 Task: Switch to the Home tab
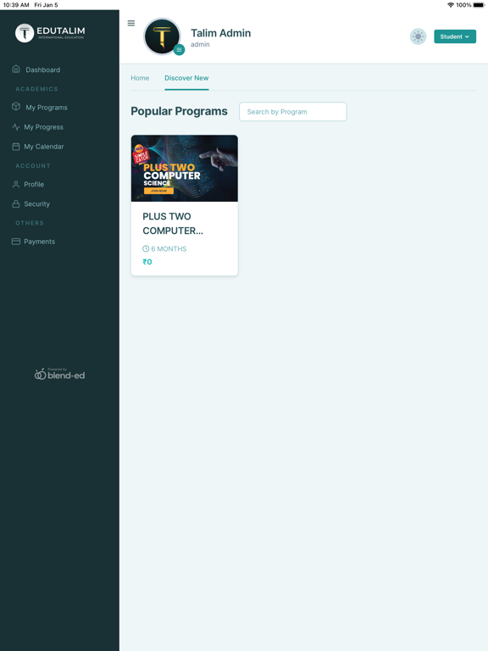(x=140, y=78)
